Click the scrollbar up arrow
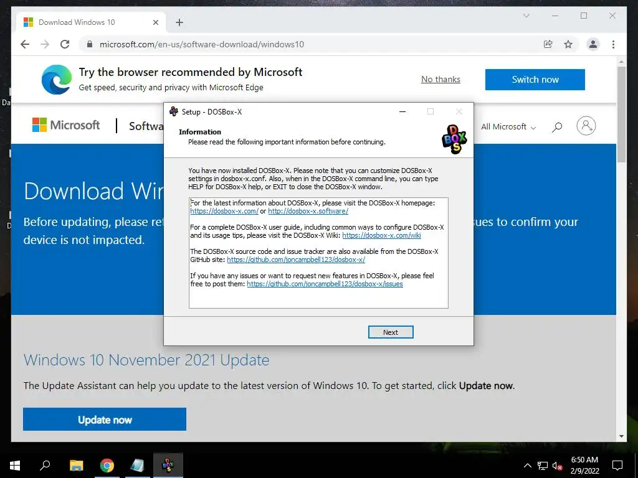 click(x=621, y=62)
